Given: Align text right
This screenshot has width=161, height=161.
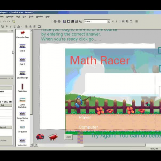Looking at the screenshot, I should pos(34,26).
